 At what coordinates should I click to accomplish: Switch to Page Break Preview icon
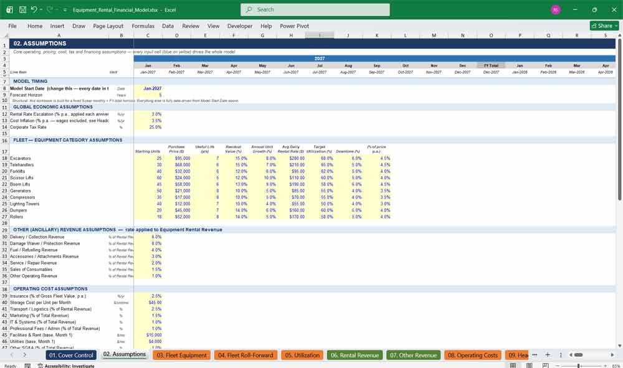(546, 366)
